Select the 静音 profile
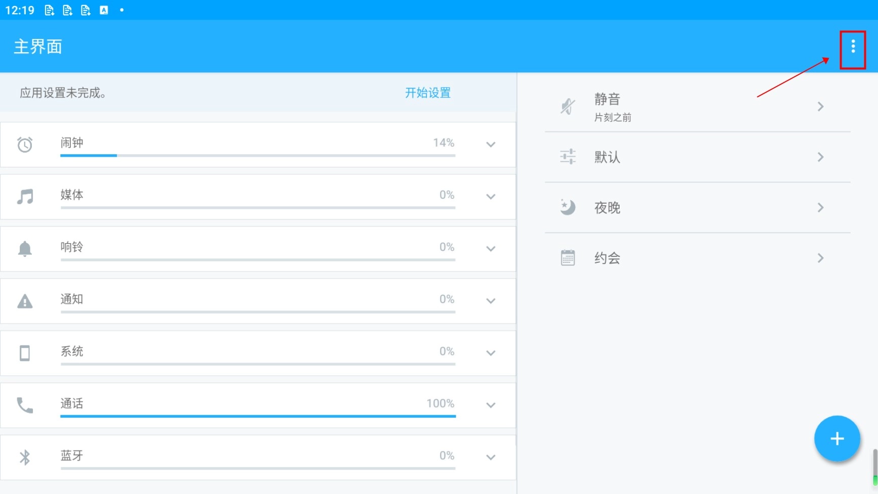Viewport: 878px width, 494px height. point(697,107)
